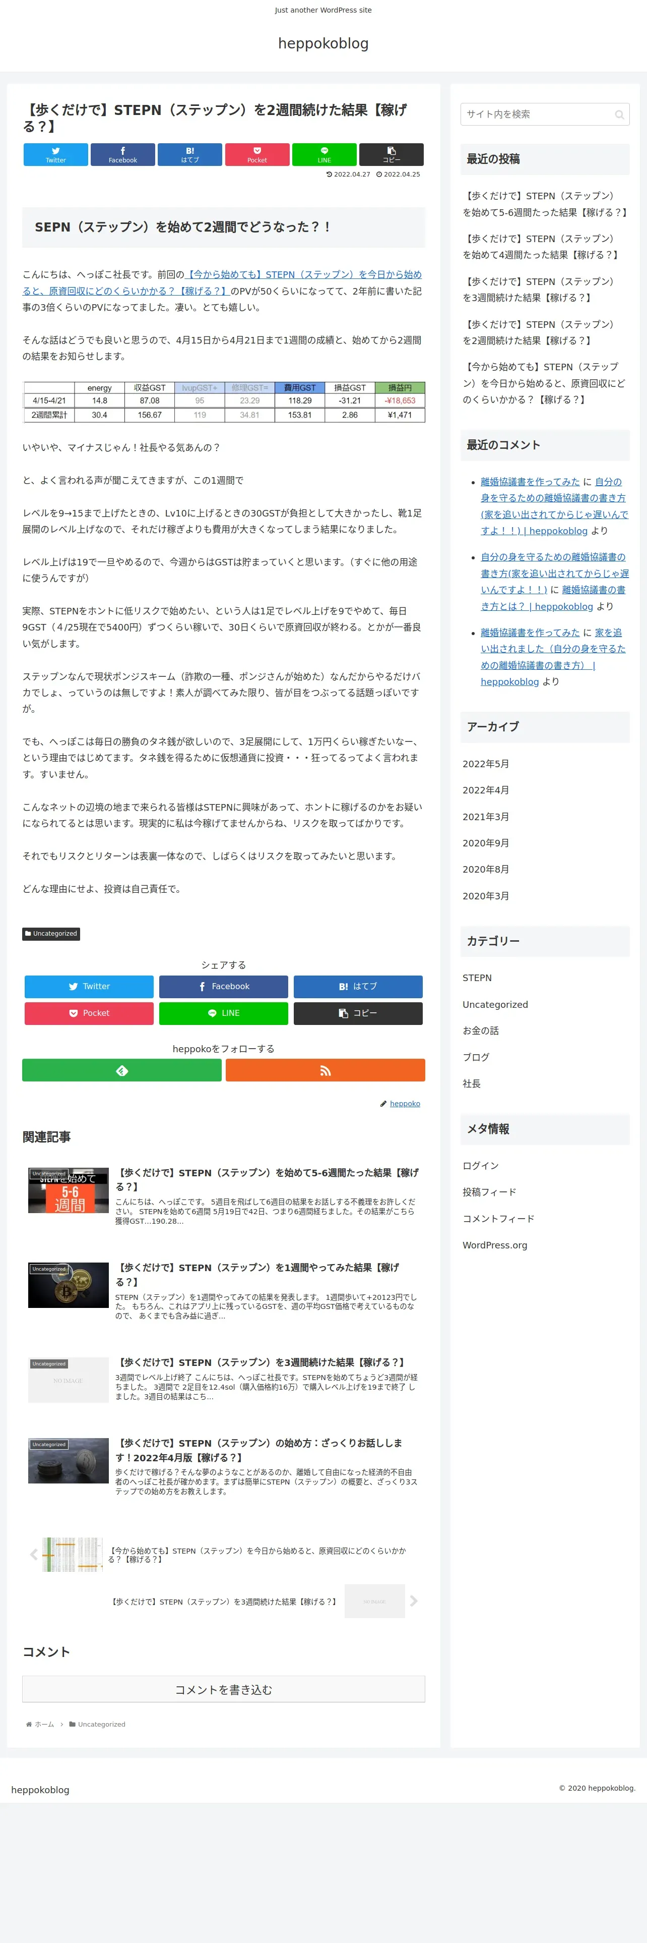Open archive 2020年9月
Screen dimensions: 647x1943
coord(486,843)
